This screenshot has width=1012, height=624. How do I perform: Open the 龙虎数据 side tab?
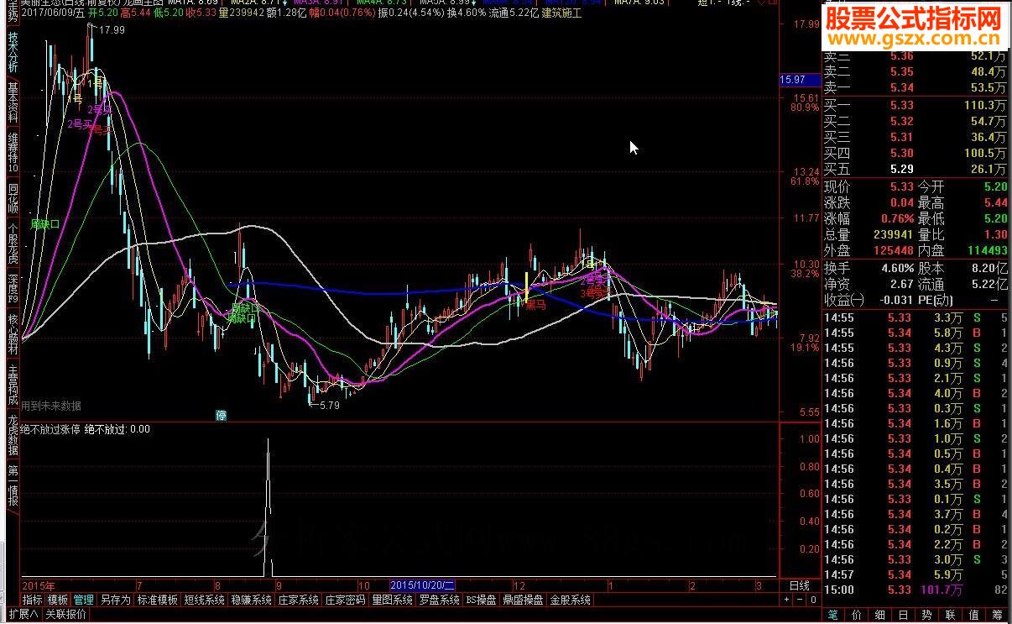tap(13, 433)
